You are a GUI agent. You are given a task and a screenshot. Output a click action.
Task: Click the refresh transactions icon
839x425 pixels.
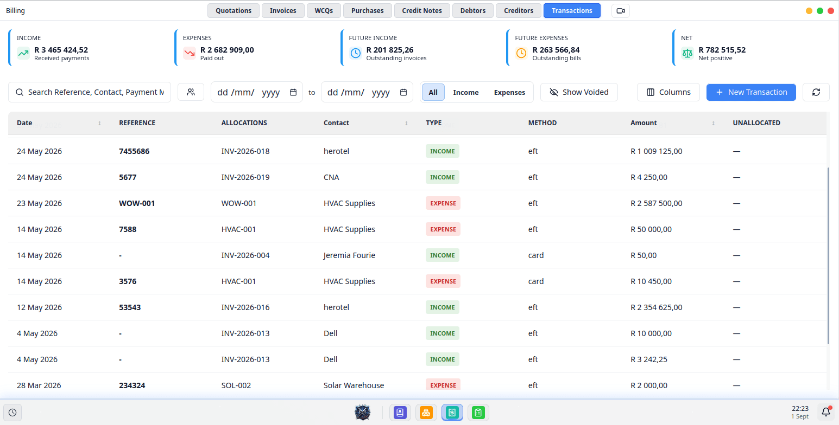816,92
